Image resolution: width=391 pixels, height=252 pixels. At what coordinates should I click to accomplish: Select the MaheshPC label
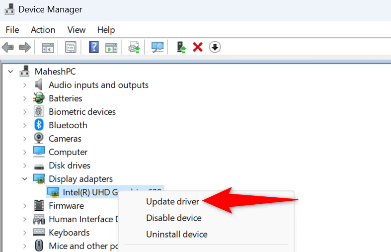click(x=55, y=72)
